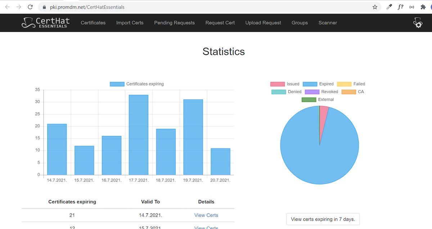Click the site padlock security icon
This screenshot has height=229, width=432.
pyautogui.click(x=44, y=7)
